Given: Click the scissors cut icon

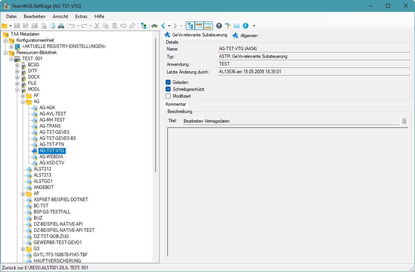Looking at the screenshot, I should (97, 26).
